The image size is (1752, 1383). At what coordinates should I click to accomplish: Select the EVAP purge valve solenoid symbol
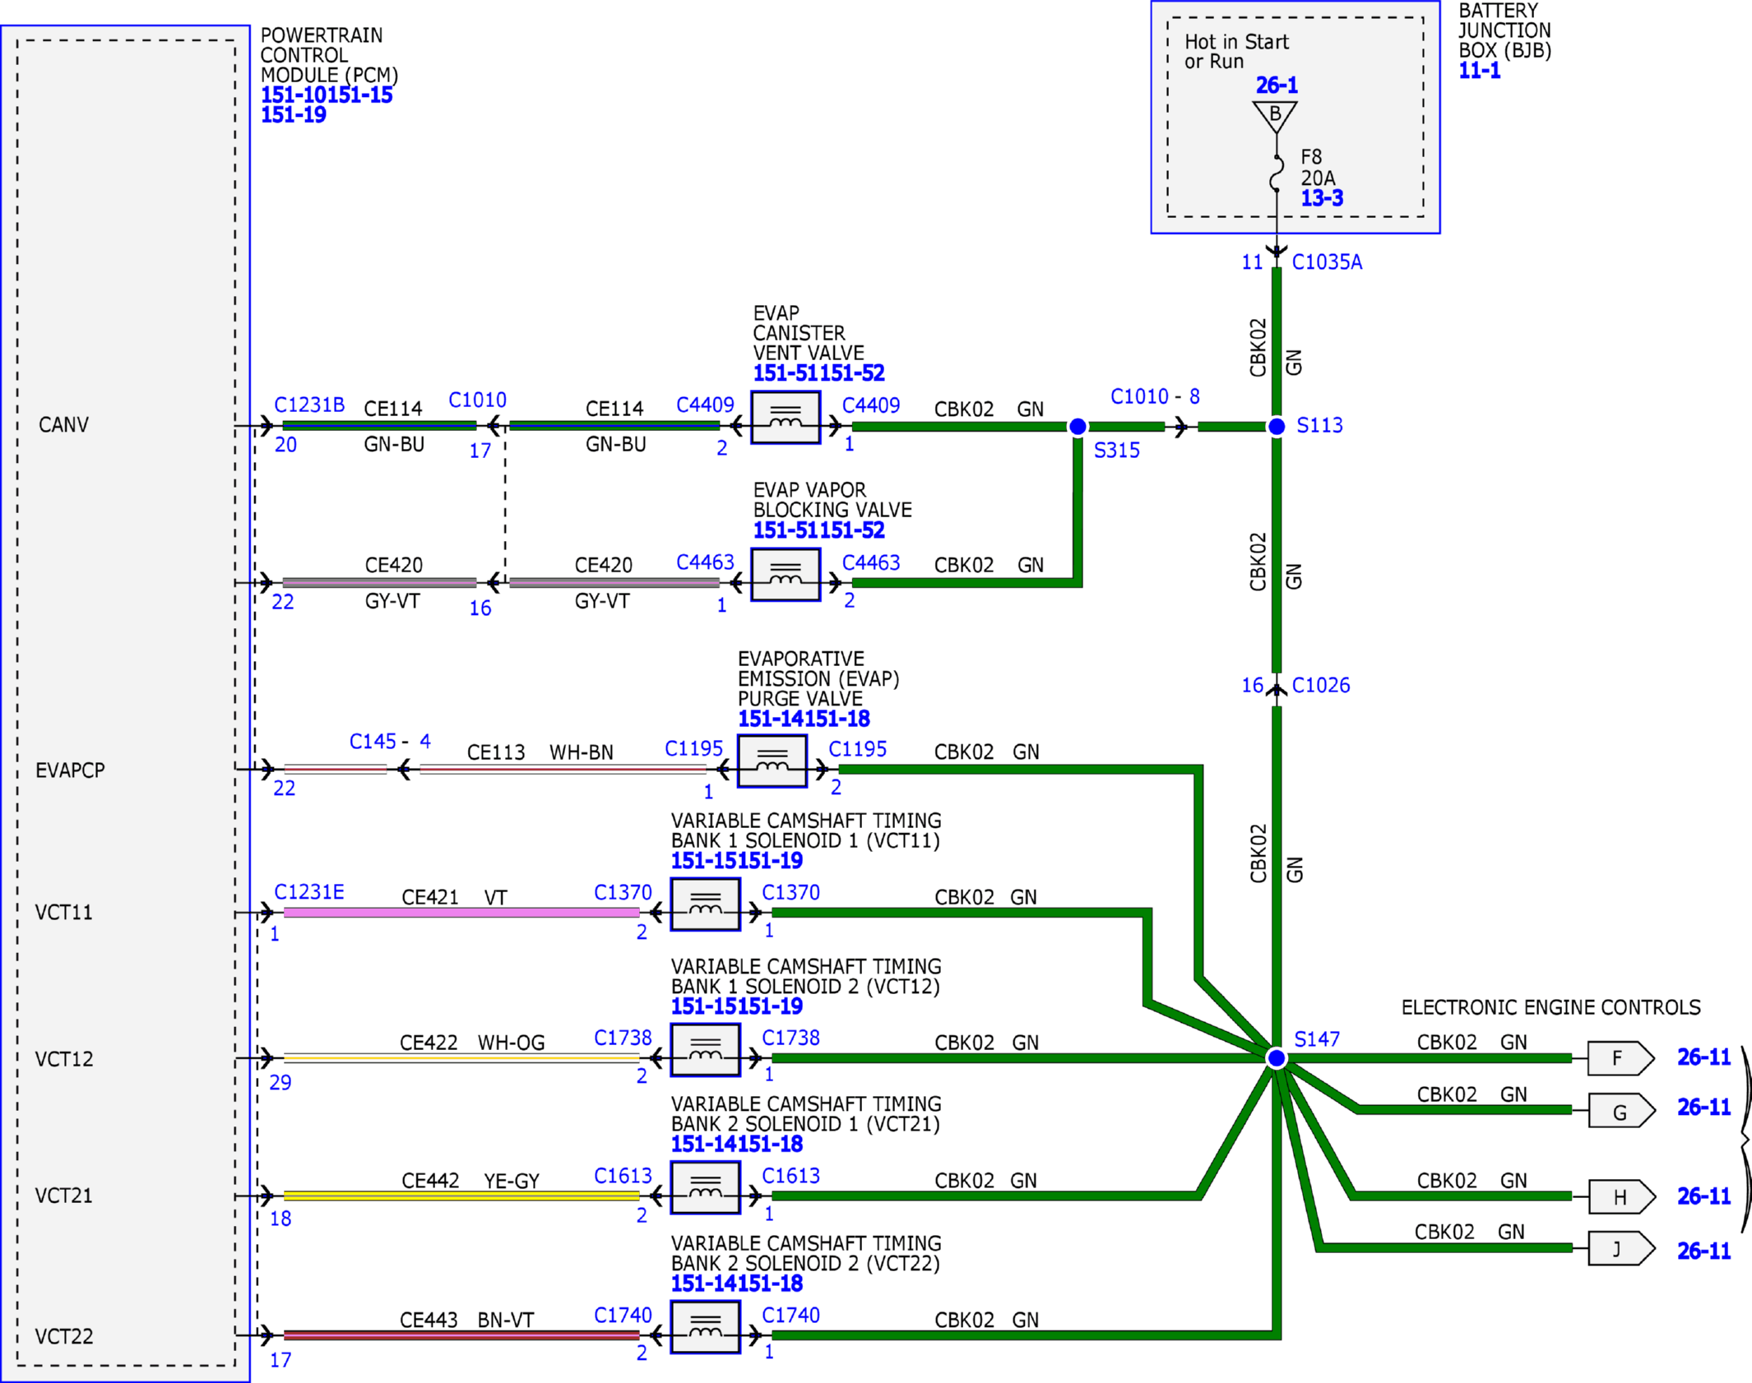pos(772,761)
